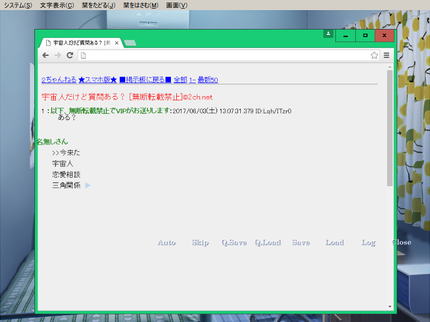Click the page icon in address bar

[83, 55]
